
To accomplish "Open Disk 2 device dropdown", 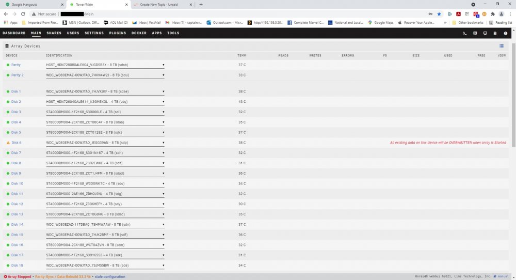I will click(x=105, y=102).
